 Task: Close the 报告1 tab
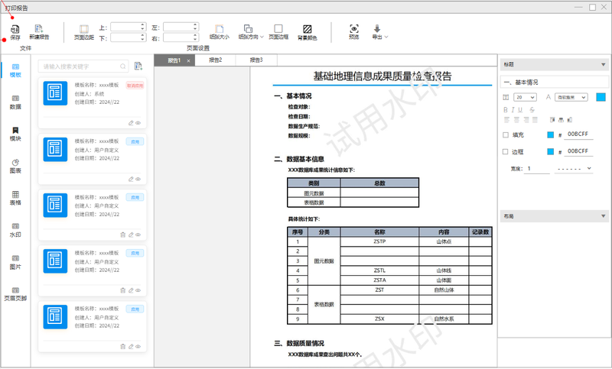pos(188,61)
